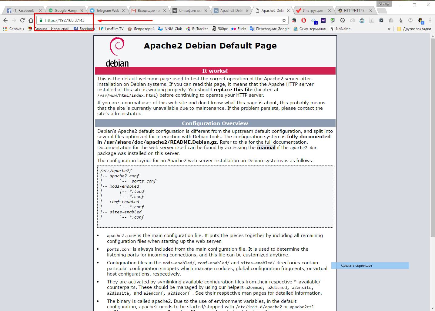Open the Главная - Испанский bookmark

coord(49,29)
